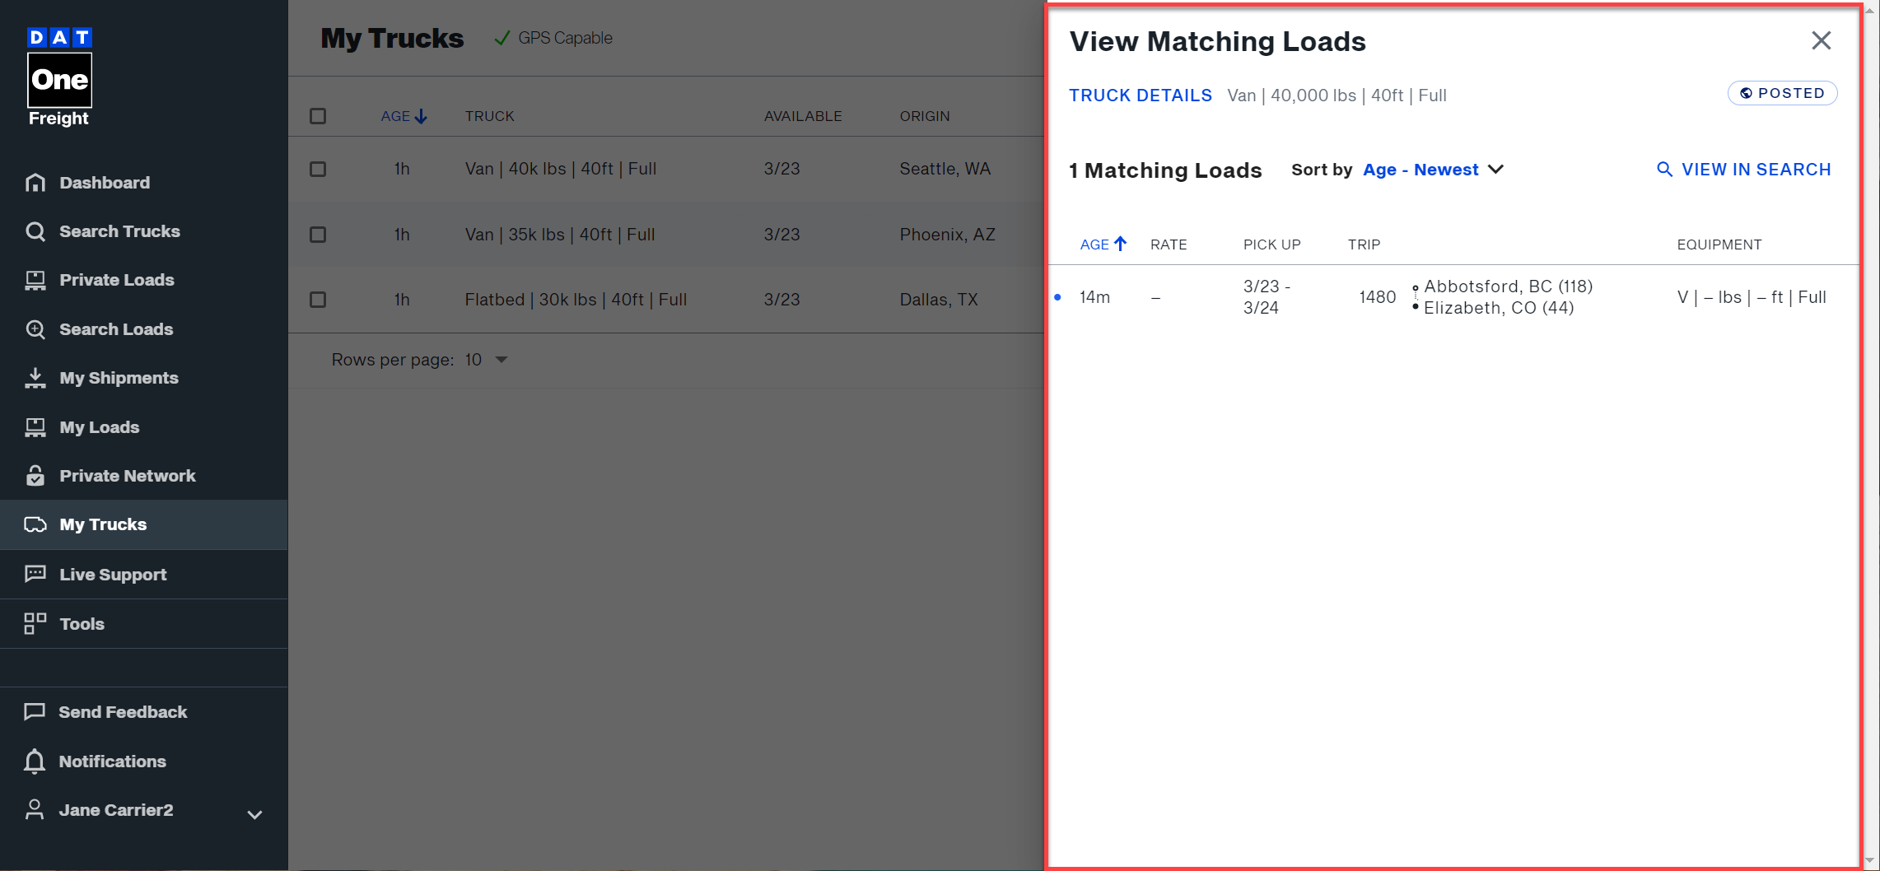Expand the Jane Carrier2 account menu

pyautogui.click(x=254, y=813)
